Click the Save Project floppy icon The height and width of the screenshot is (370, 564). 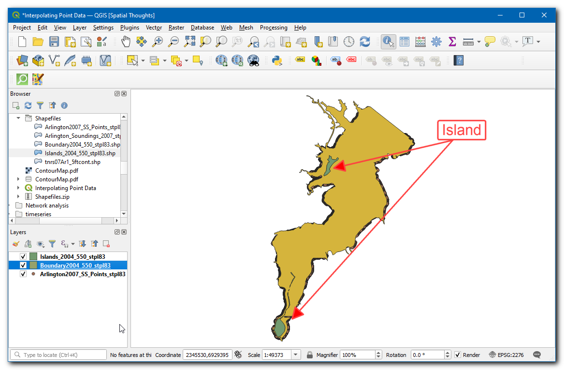coord(54,42)
